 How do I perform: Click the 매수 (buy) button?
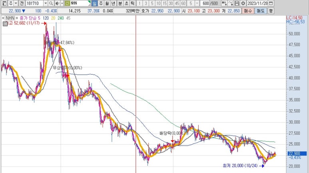(247, 11)
